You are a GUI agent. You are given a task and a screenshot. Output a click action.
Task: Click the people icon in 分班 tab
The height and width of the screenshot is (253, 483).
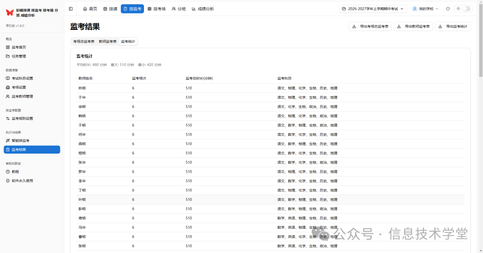(x=174, y=9)
